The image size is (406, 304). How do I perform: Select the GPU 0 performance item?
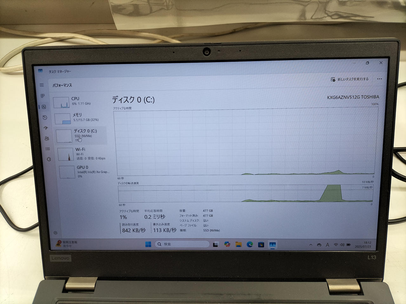tap(84, 172)
